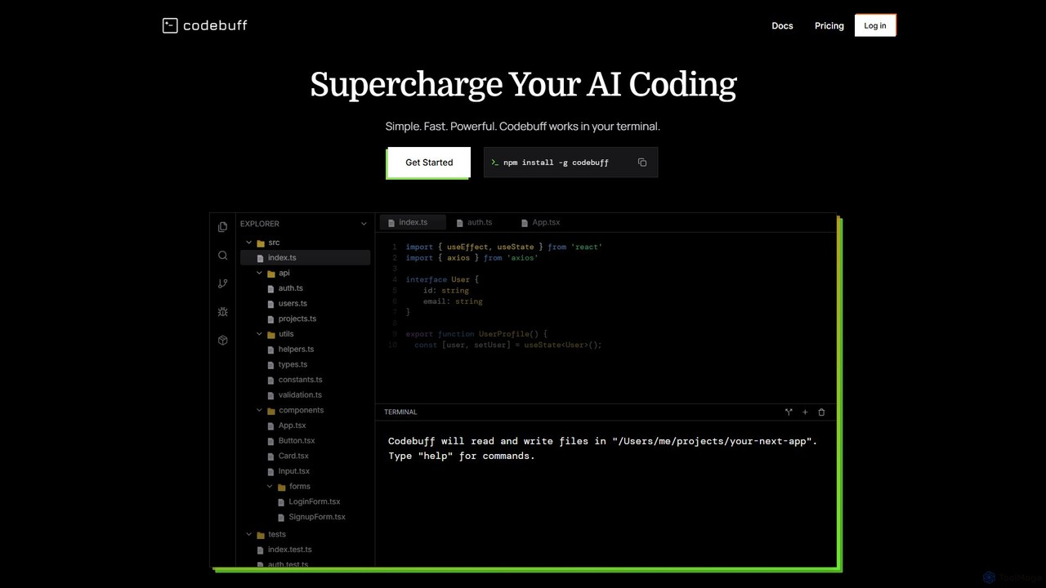
Task: Click the 'Supercharge Your AI Coding' heading
Action: (523, 84)
